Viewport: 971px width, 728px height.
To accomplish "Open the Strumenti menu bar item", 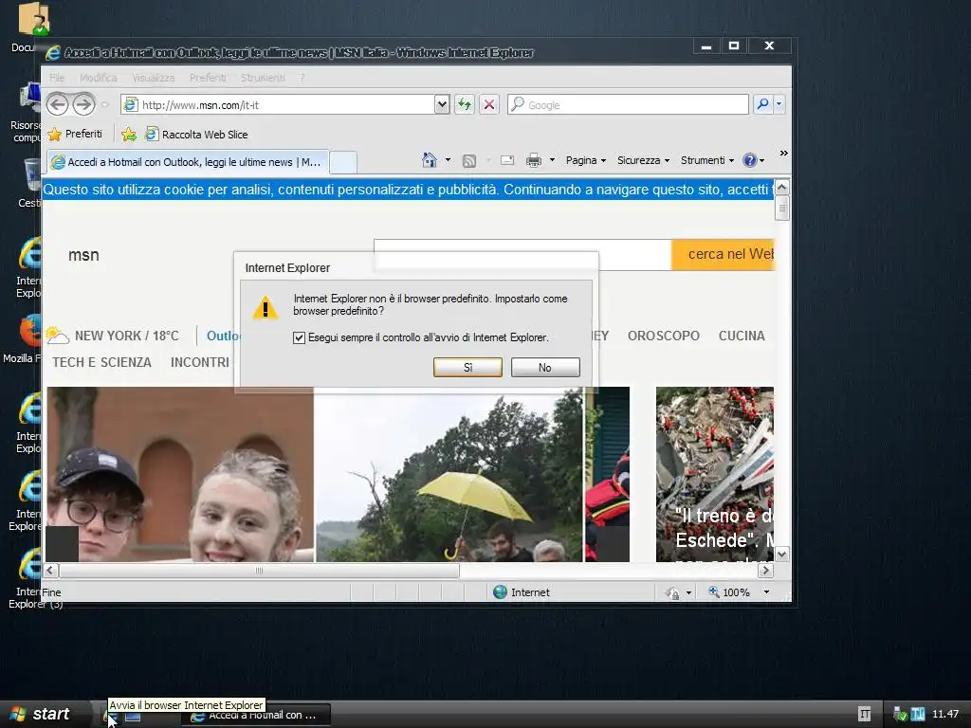I will (263, 78).
